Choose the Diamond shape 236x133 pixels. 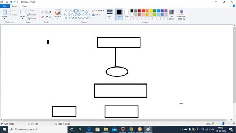coord(69,14)
